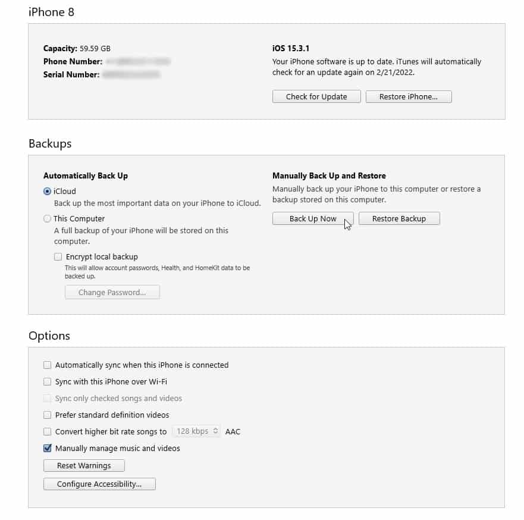The image size is (524, 520).
Task: Enable automatic sync when iPhone is connected
Action: tap(48, 365)
